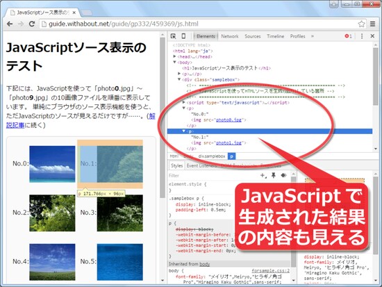Click the display: inline-block property
This screenshot has height=287, width=382.
(x=203, y=204)
